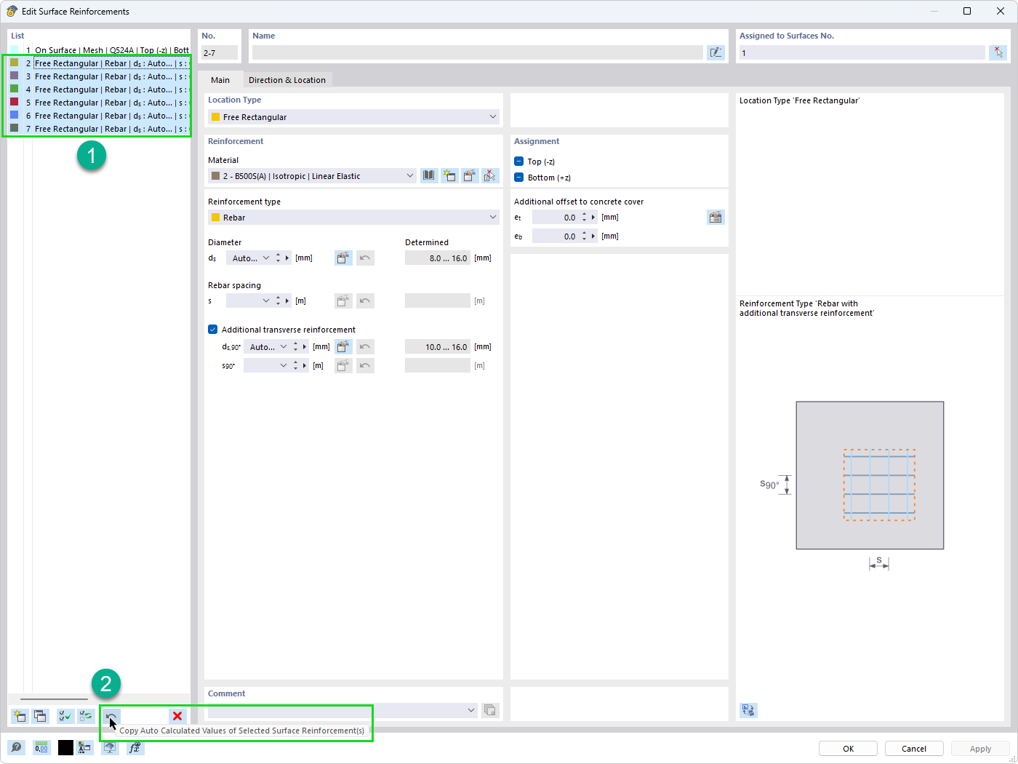1018x764 pixels.
Task: Click the view display settings icon
Action: click(x=85, y=748)
